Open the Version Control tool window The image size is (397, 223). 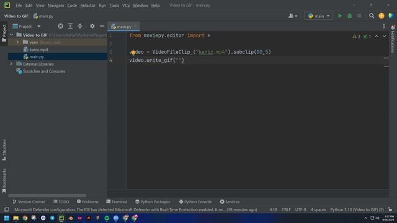click(29, 202)
